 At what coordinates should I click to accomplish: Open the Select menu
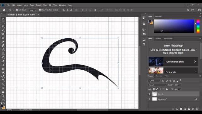coord(38,5)
